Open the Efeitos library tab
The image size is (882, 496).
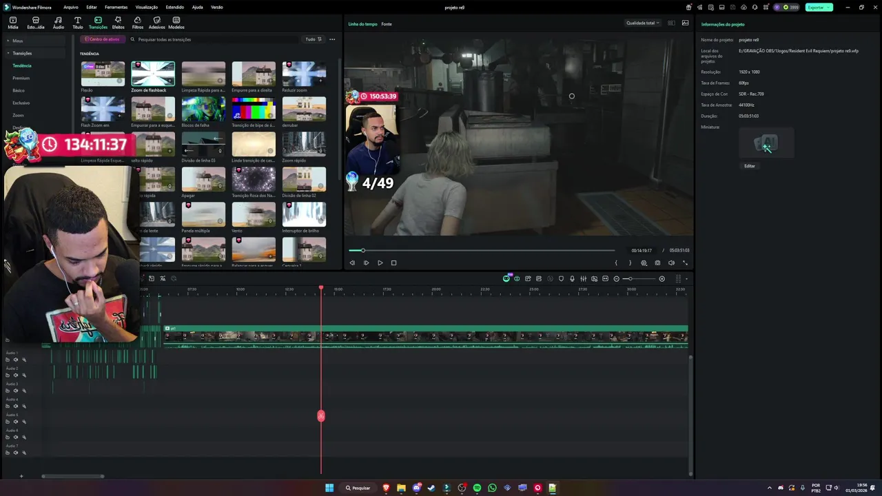click(x=118, y=23)
